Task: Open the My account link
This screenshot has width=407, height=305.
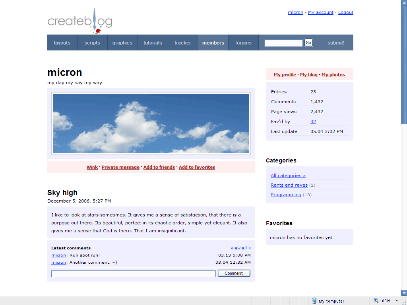Action: click(x=321, y=12)
